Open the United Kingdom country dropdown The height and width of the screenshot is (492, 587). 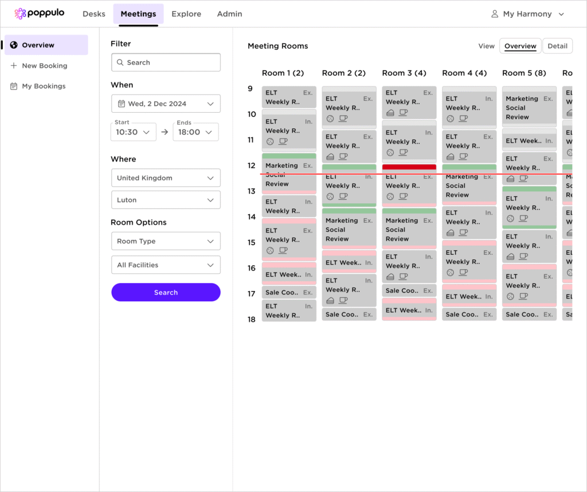(166, 178)
